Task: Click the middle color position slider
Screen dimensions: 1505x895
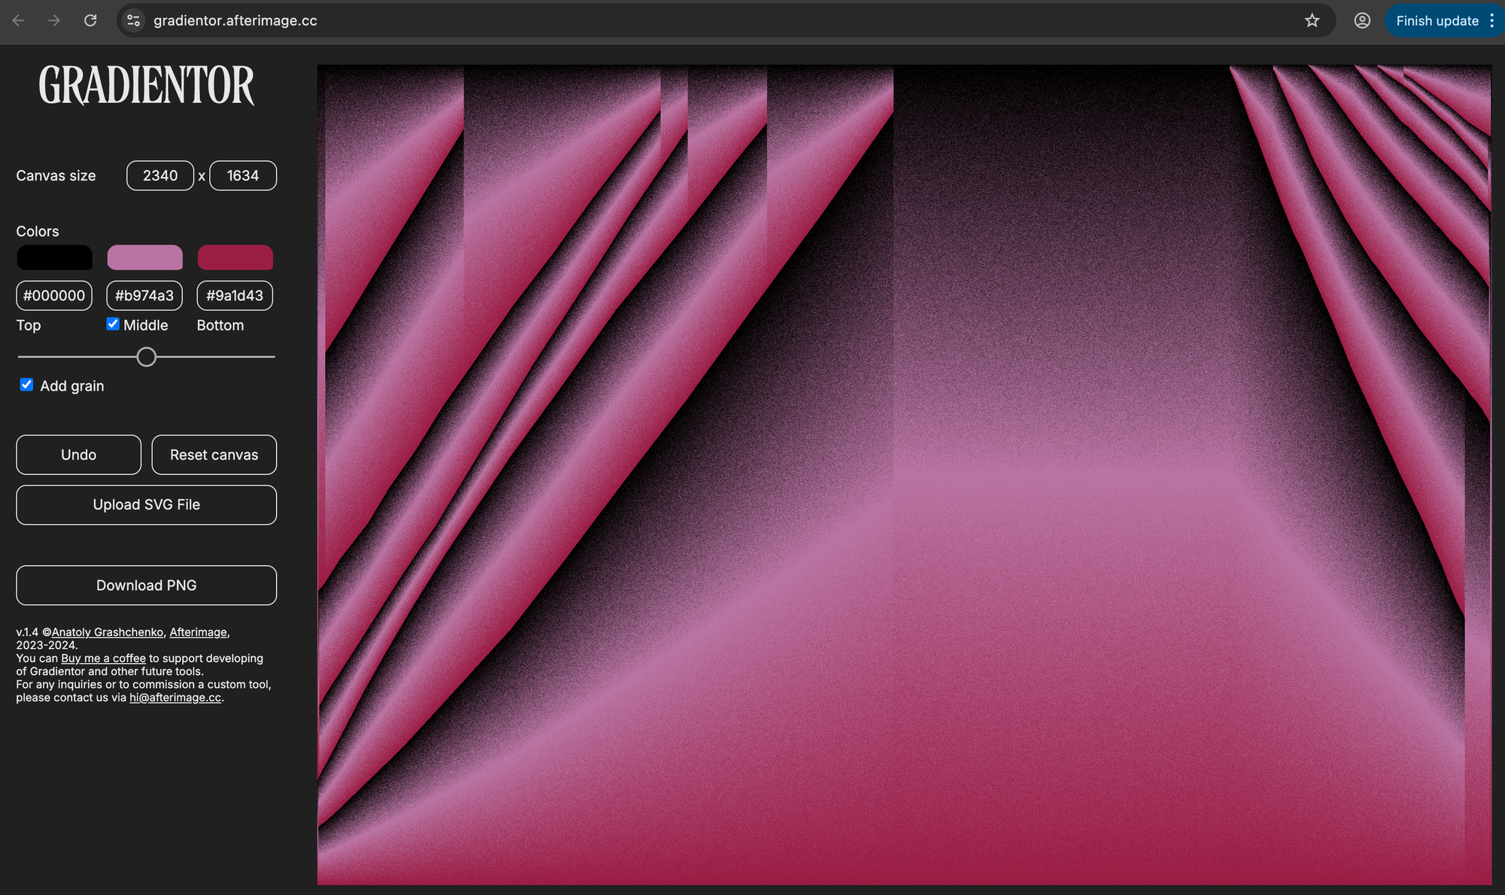Action: click(x=147, y=357)
